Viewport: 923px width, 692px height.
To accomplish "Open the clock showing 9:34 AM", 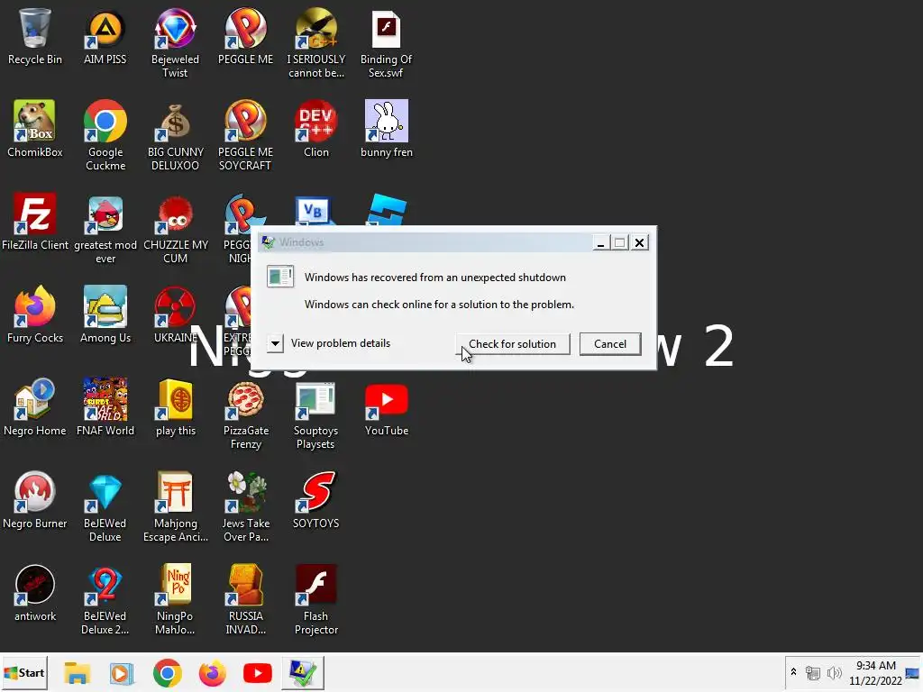I will (875, 672).
